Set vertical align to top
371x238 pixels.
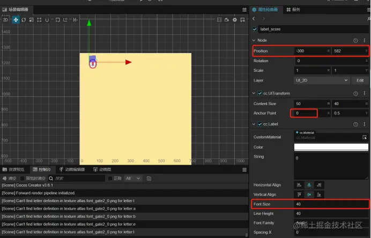(x=299, y=195)
